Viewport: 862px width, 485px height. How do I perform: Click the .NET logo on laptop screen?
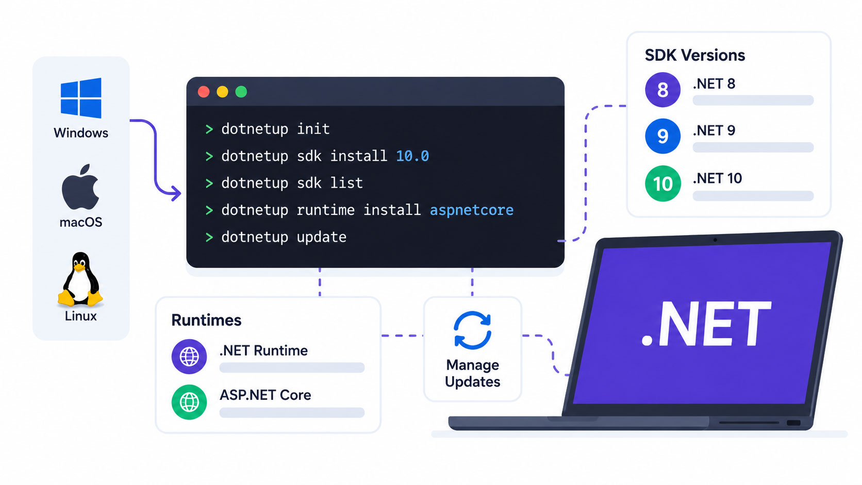706,324
